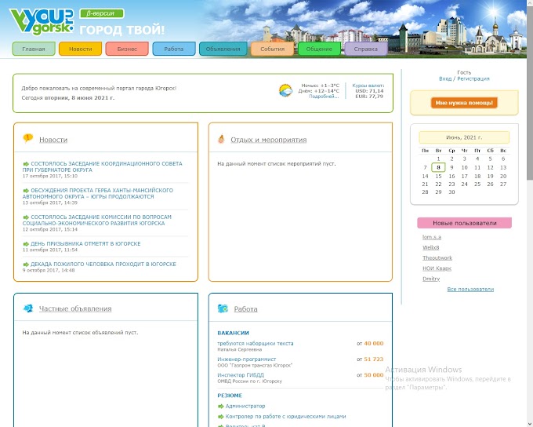The width and height of the screenshot is (533, 427).
Task: Select calendar day 1
Action: tap(438, 159)
